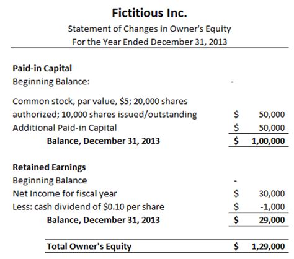Select the For the Year Ended date line
294x259 pixels.
point(149,42)
